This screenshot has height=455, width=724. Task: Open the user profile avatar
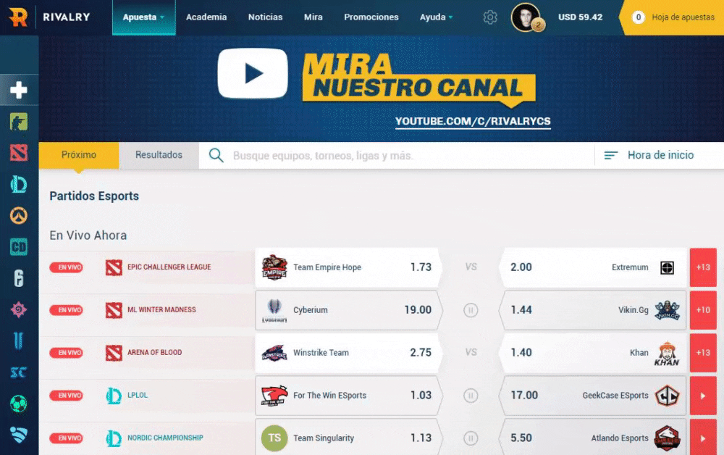click(526, 17)
